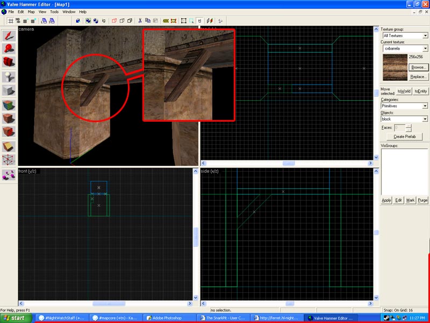
Task: Click the Browse texture button
Action: pyautogui.click(x=418, y=67)
